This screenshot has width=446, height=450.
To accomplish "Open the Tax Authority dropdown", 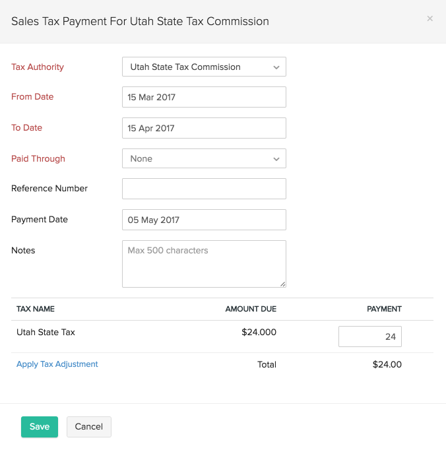I will pyautogui.click(x=204, y=67).
